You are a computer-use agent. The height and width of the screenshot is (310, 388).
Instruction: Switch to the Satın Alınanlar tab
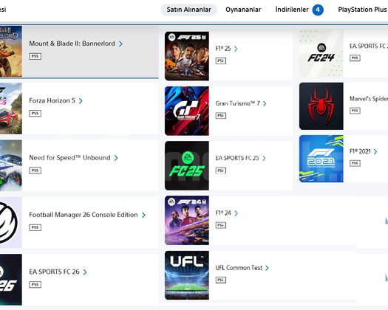pos(188,10)
